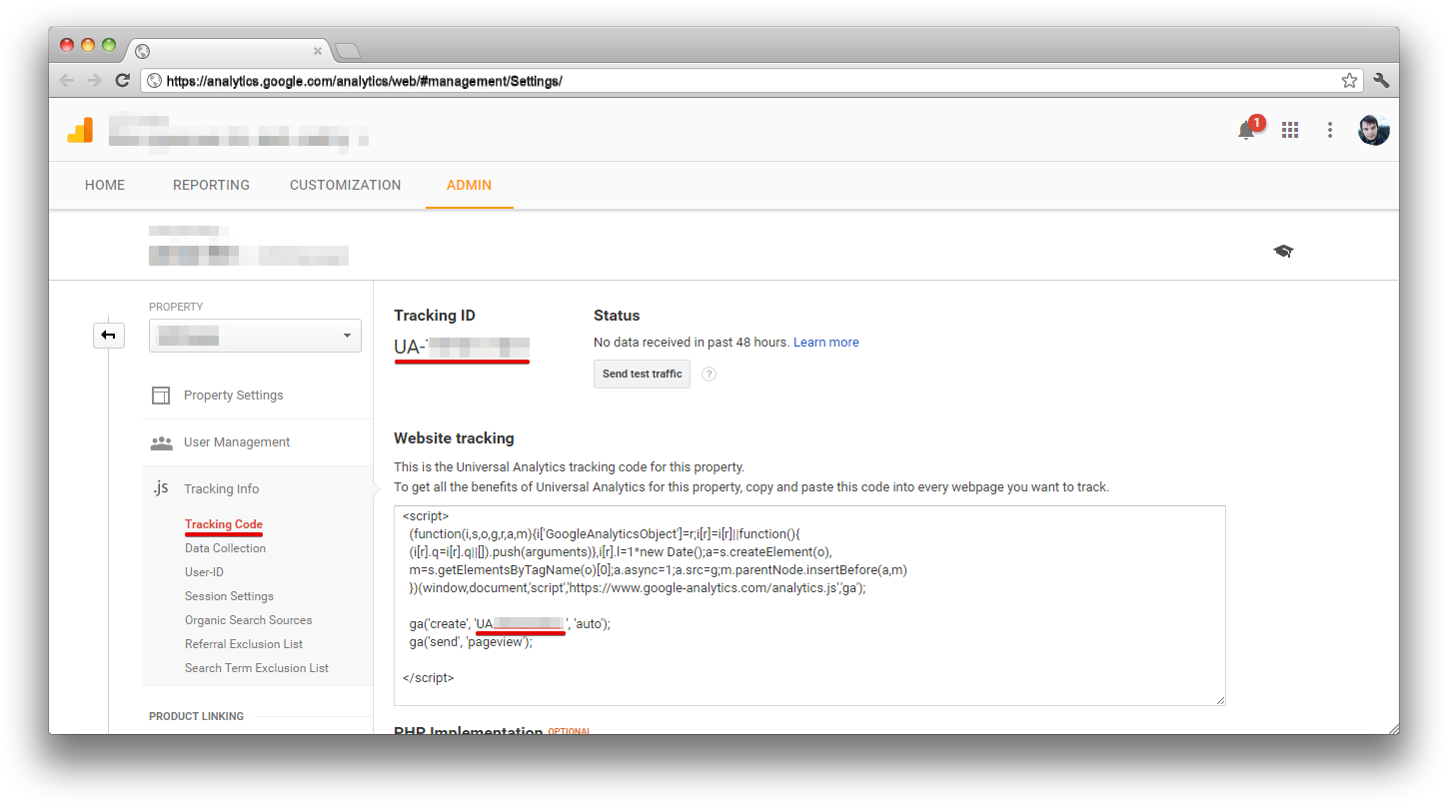Click the Property Settings icon
The image size is (1448, 805).
pyautogui.click(x=160, y=396)
